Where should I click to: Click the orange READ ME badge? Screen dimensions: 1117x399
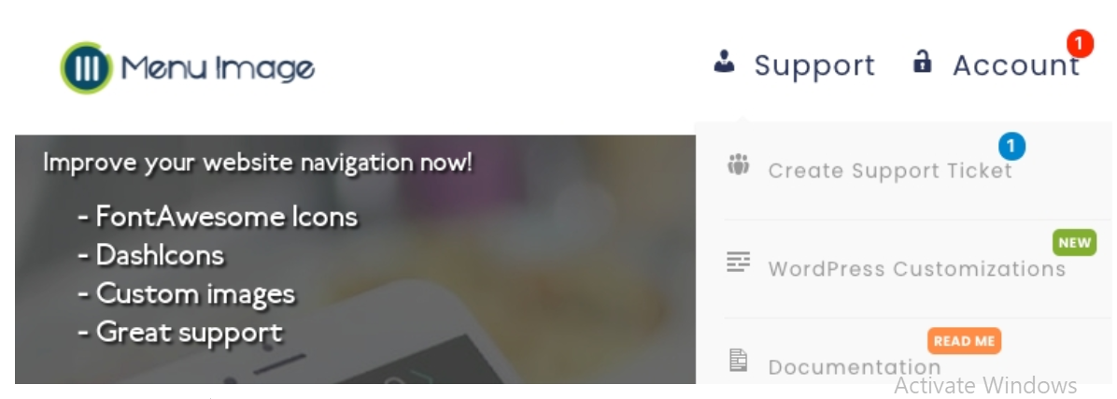(x=964, y=340)
